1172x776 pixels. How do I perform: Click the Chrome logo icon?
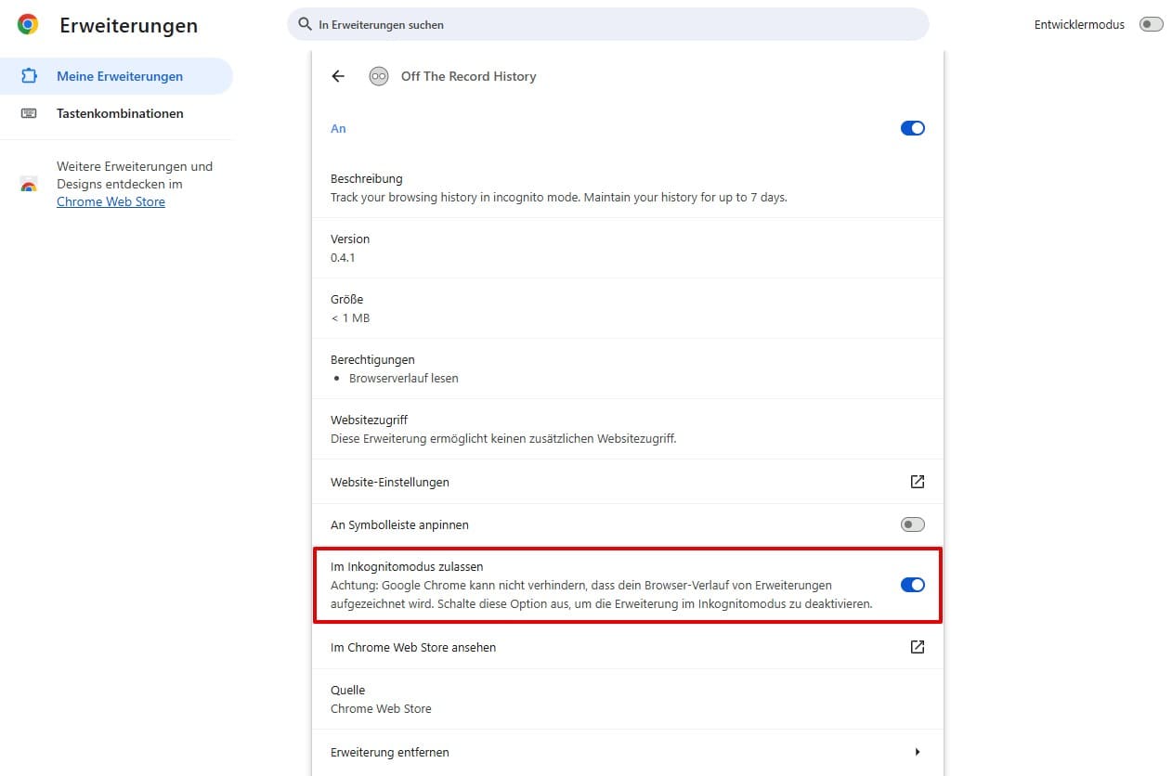coord(28,25)
